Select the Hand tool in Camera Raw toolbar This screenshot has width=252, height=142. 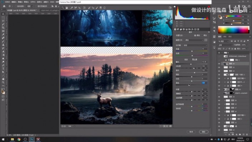(x=67, y=8)
